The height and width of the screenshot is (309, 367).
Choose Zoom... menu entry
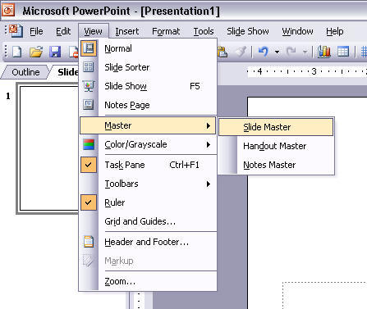click(x=148, y=281)
